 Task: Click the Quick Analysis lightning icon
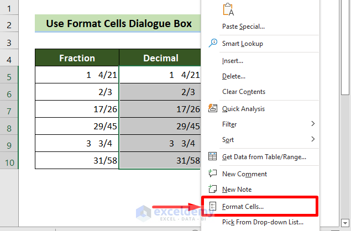tap(212, 109)
